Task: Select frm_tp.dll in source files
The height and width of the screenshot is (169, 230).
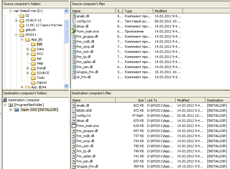Action: coord(84,57)
